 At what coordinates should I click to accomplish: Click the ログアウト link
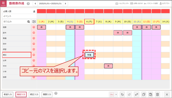coord(165,3)
